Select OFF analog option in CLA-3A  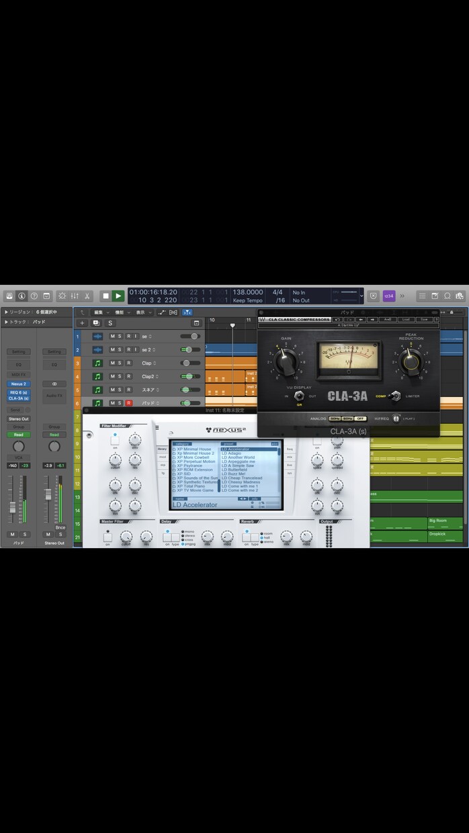(x=361, y=419)
